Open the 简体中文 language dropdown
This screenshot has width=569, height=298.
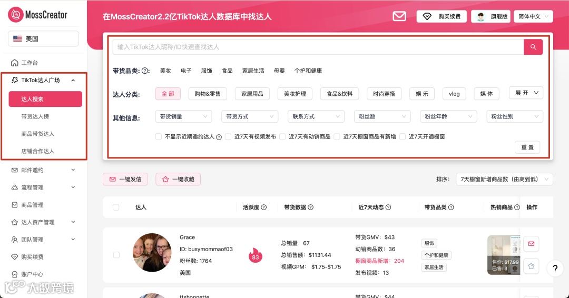[x=533, y=16]
